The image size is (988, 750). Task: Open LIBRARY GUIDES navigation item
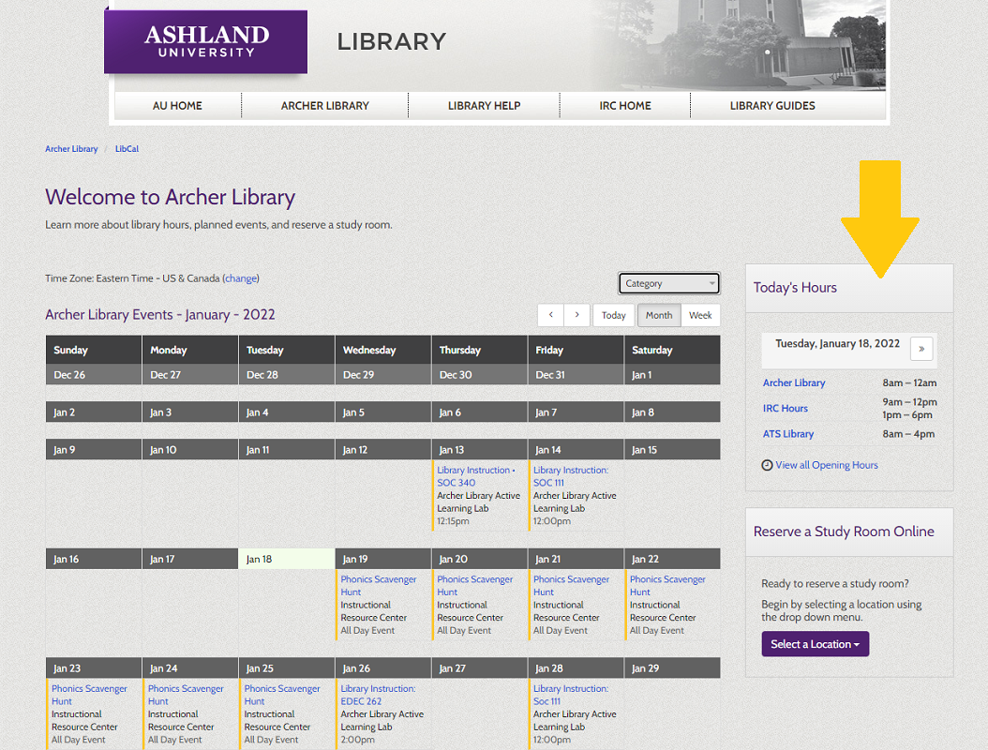pos(772,106)
